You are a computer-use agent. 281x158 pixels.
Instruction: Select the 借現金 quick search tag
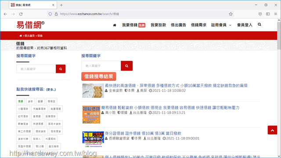click(x=51, y=101)
